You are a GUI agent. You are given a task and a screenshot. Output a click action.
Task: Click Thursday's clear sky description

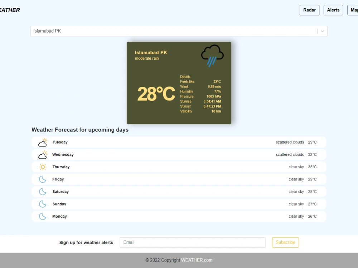click(x=296, y=167)
